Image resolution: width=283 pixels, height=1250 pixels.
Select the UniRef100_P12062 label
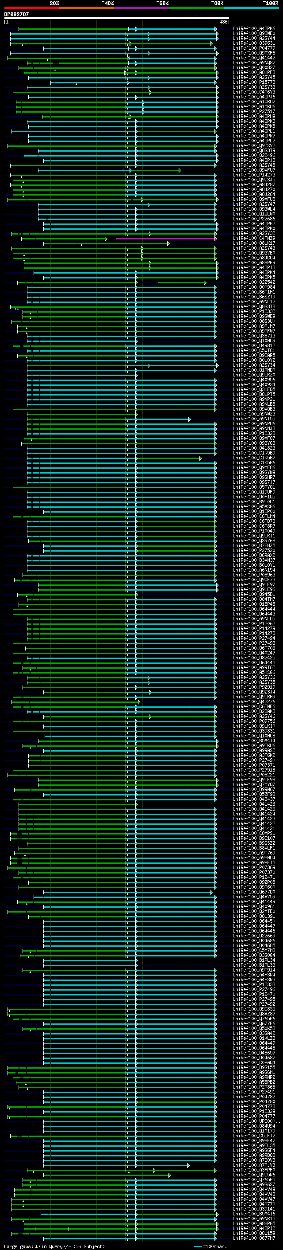pos(254,624)
